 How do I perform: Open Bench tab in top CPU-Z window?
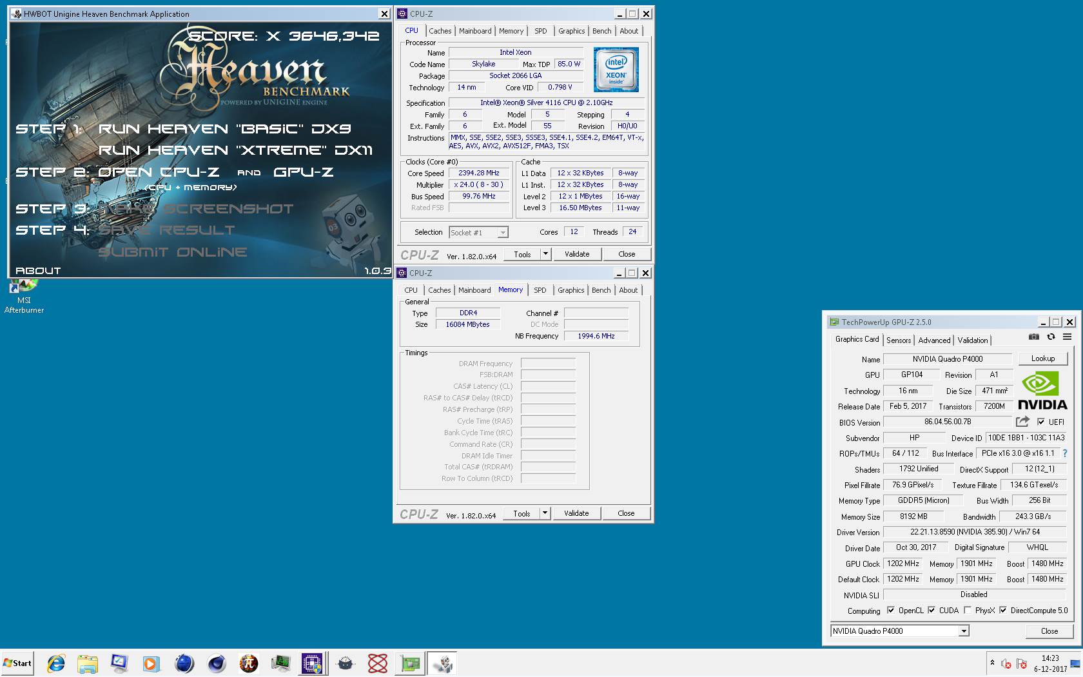(x=602, y=31)
